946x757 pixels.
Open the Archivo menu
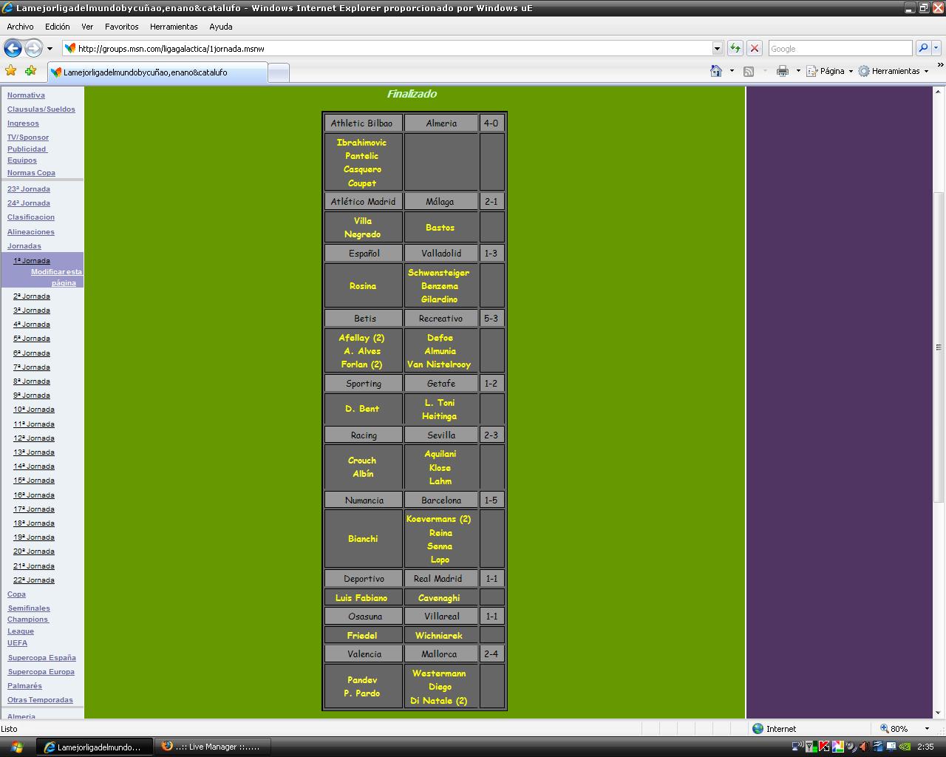20,27
